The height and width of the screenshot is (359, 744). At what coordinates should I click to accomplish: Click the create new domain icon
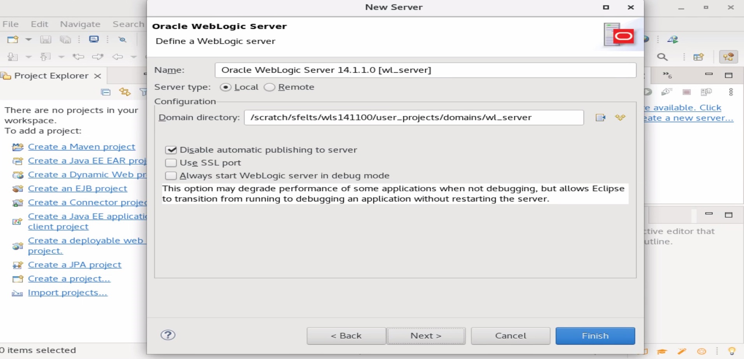tap(620, 117)
